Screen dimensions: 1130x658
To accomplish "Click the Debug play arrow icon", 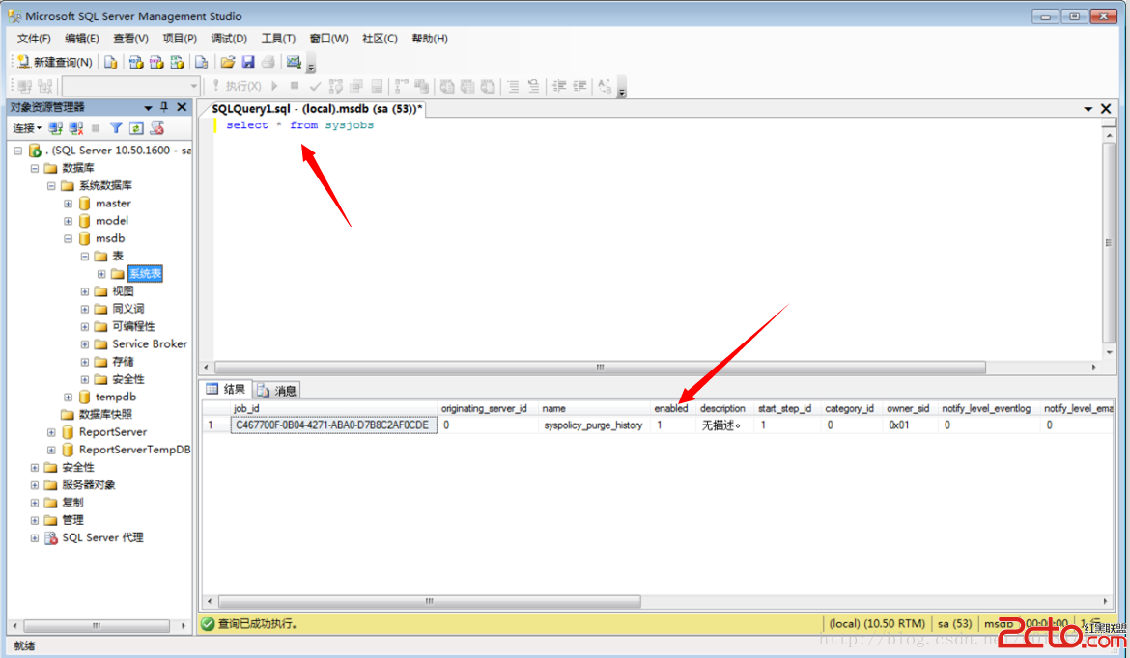I will 274,87.
